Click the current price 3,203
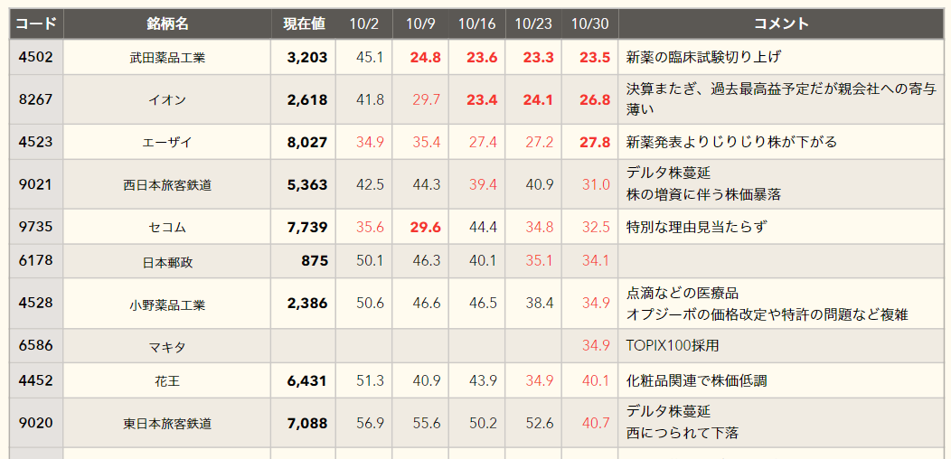This screenshot has height=459, width=951. [307, 58]
